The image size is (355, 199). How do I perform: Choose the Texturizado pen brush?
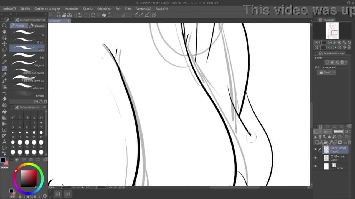[x=28, y=87]
